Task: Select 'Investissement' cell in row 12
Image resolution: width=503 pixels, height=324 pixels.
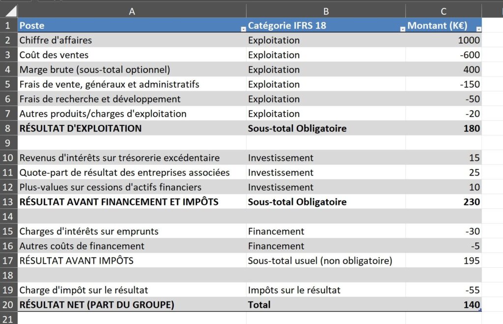Action: pos(326,187)
